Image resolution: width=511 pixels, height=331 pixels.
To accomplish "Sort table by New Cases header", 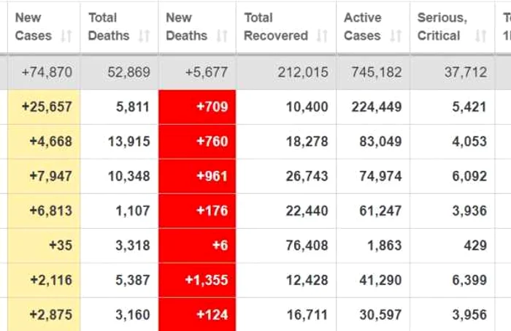I will tap(33, 26).
